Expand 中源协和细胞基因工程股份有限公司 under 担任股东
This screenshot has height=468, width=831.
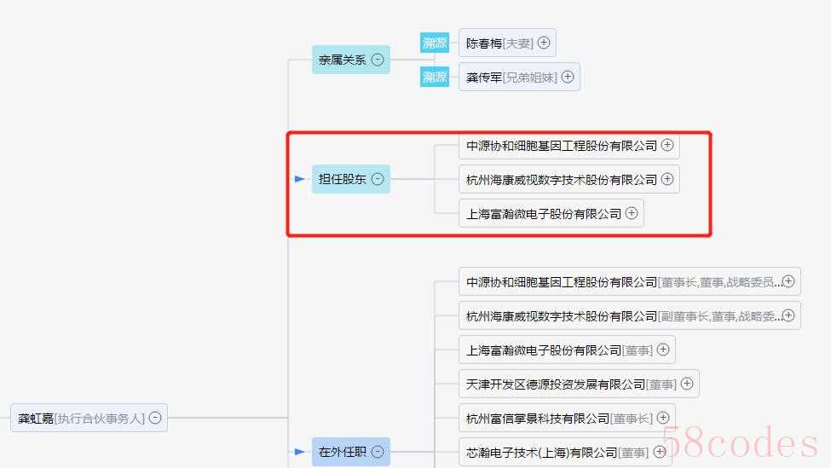click(x=667, y=145)
